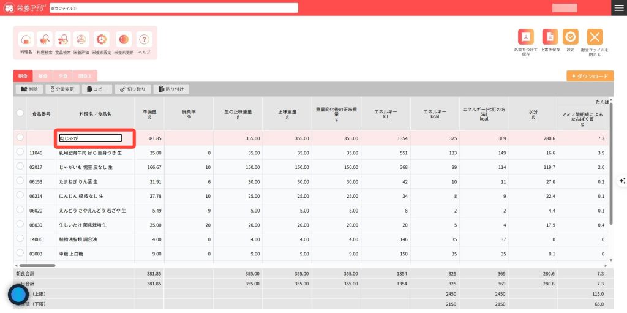Click the horizontal scrollbar under the table
The height and width of the screenshot is (313, 627).
(x=37, y=265)
